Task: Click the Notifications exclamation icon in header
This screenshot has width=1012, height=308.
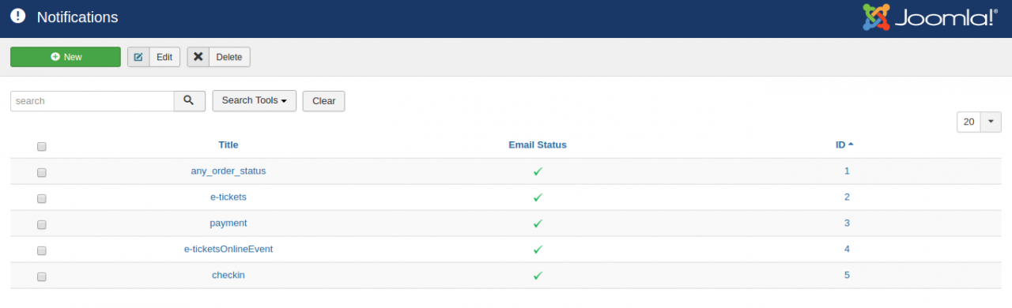Action: click(x=18, y=17)
